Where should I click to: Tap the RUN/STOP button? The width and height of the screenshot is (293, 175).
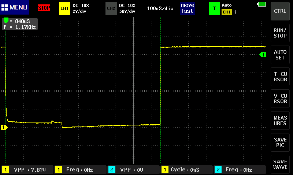pos(280,33)
